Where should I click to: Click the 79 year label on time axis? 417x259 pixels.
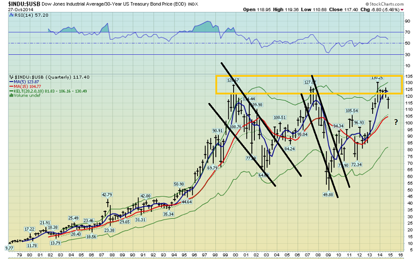click(19, 255)
